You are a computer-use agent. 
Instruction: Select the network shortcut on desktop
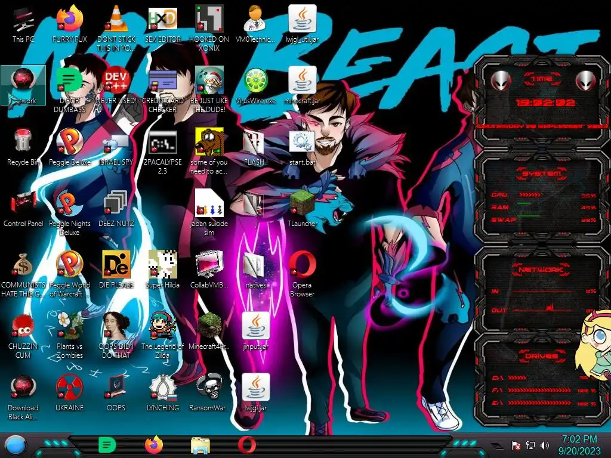[23, 85]
